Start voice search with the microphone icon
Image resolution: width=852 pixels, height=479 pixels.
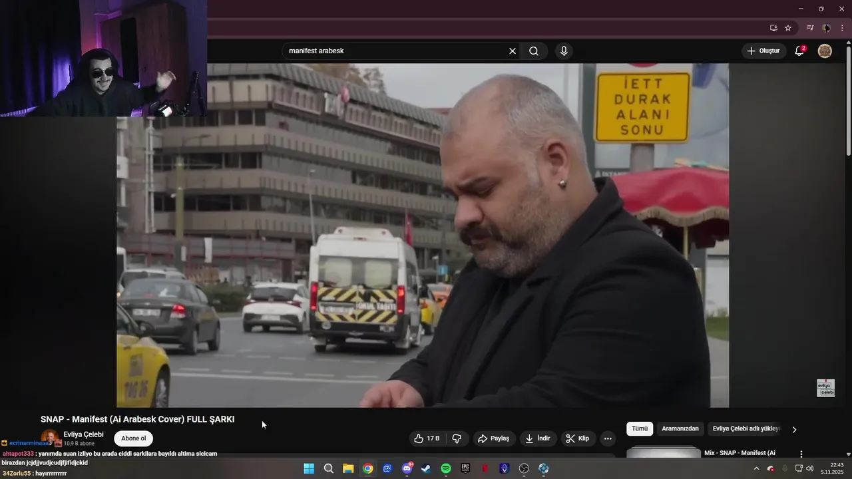coord(564,51)
